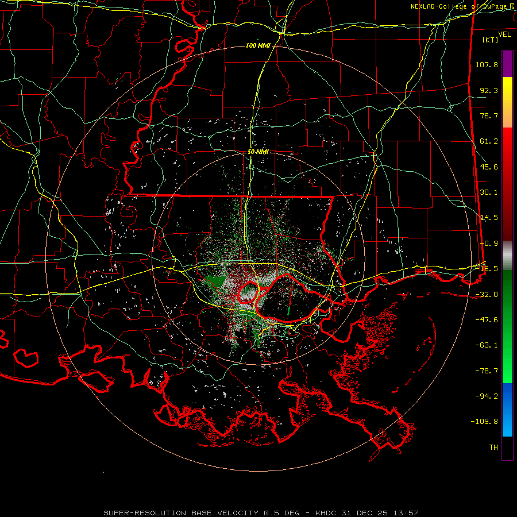Click the 30.1 velocity scale value
This screenshot has height=517, width=517.
click(489, 192)
